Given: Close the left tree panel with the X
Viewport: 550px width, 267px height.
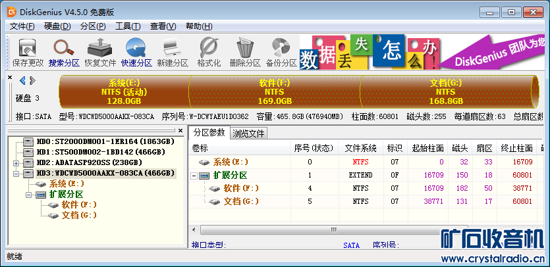Looking at the screenshot, I should click(180, 130).
